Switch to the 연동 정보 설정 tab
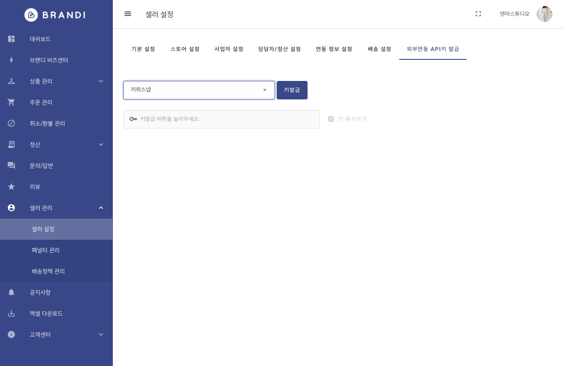 (x=334, y=49)
